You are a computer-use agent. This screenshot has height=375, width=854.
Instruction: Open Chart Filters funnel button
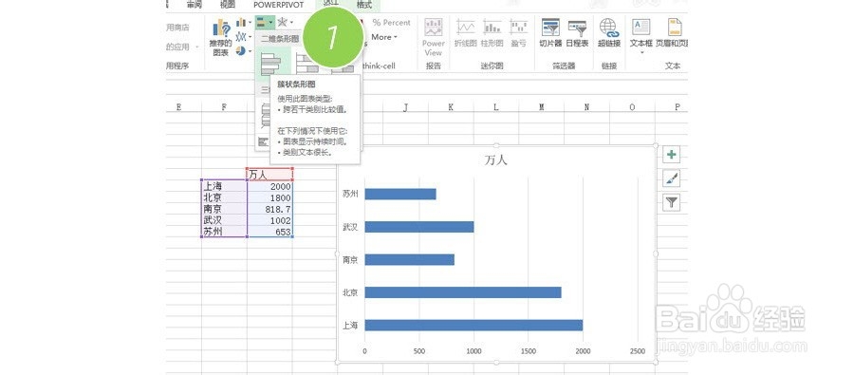click(x=672, y=203)
